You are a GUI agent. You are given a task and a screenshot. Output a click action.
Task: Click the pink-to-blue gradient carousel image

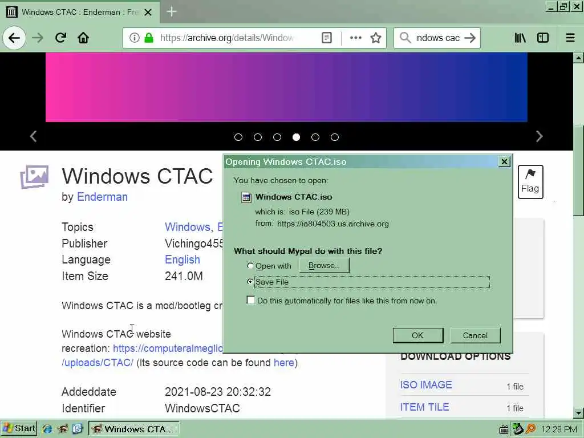pos(286,87)
